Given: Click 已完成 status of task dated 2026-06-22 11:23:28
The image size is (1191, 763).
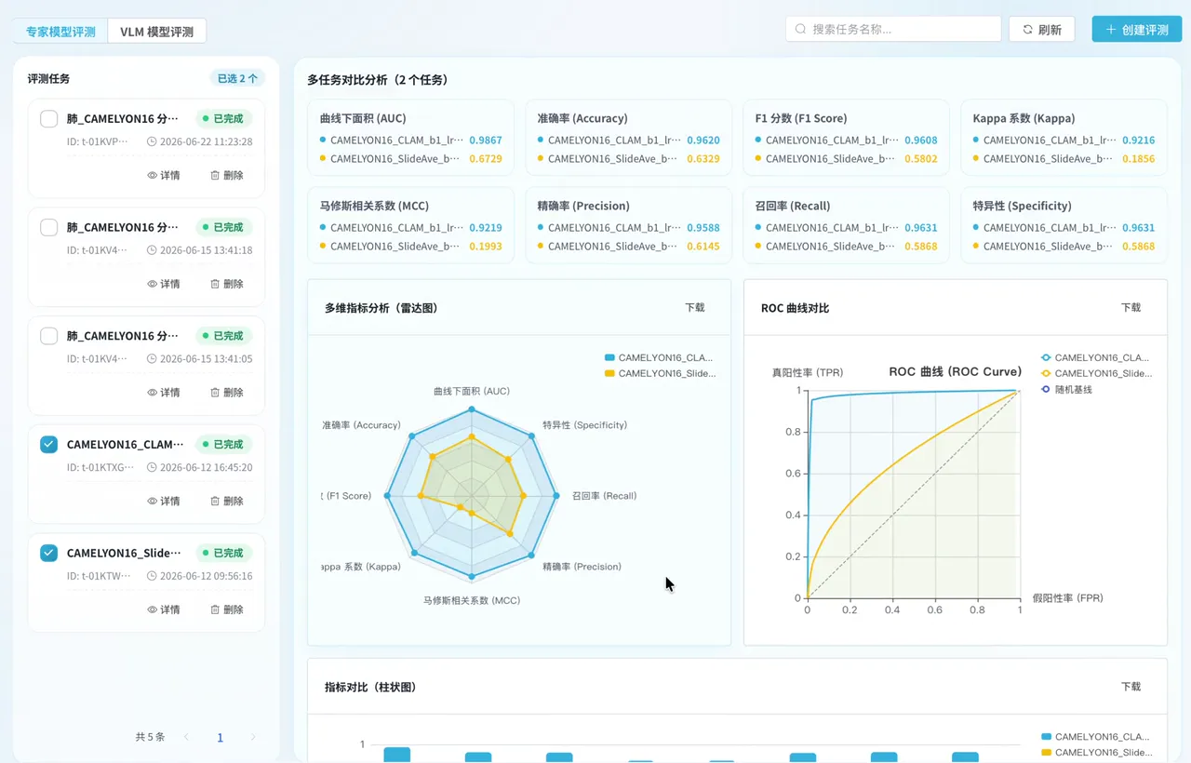Looking at the screenshot, I should (223, 119).
